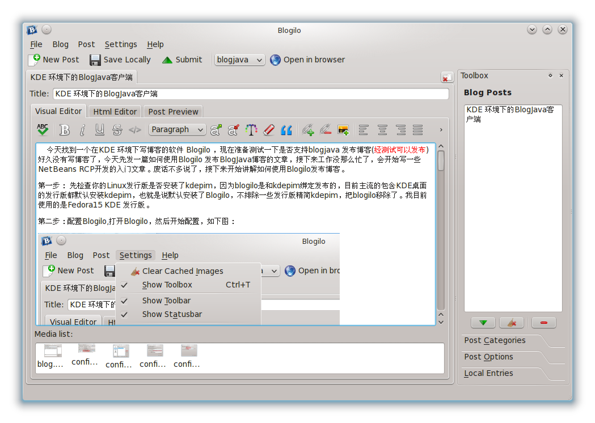The width and height of the screenshot is (595, 423).
Task: Float the Toolbox panel
Action: pos(550,75)
